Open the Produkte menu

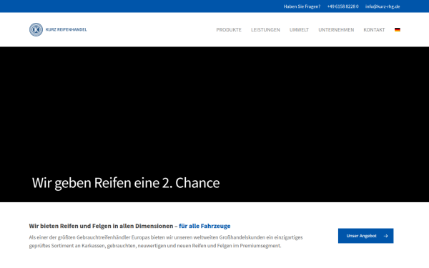229,30
